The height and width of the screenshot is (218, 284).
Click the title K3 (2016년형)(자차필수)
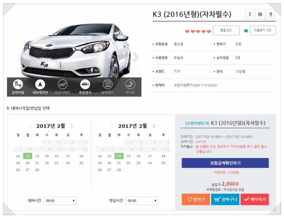pos(192,14)
